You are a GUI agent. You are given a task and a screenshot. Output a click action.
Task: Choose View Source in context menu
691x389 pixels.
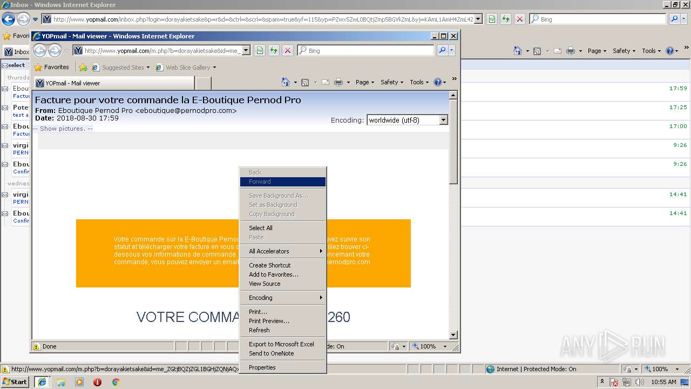tap(283, 284)
